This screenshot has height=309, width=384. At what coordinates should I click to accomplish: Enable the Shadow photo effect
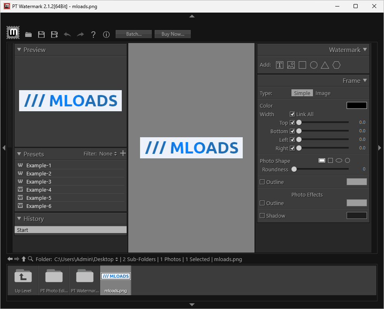coord(262,216)
